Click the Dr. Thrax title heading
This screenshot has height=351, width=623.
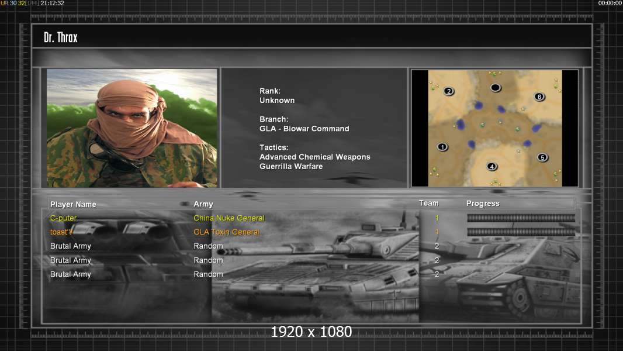click(x=61, y=37)
